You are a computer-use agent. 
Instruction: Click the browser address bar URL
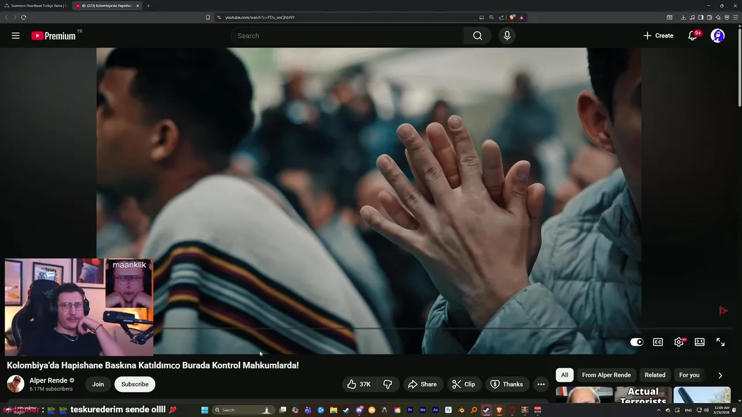pos(260,17)
